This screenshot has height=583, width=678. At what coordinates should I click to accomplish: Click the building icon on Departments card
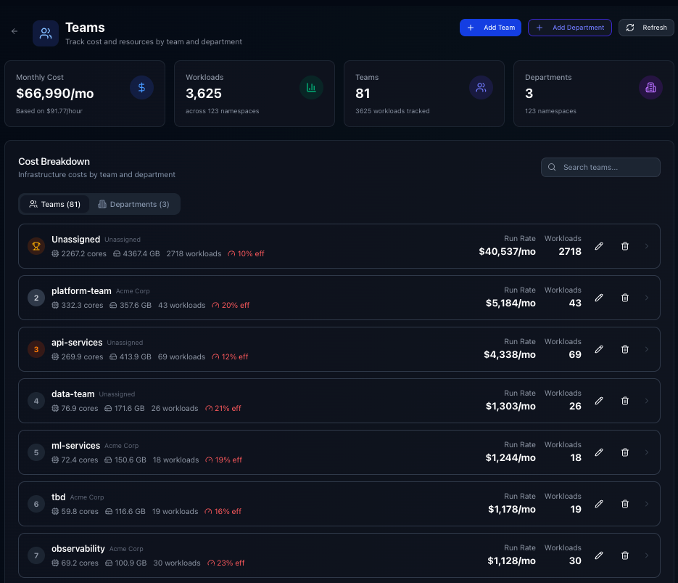click(x=650, y=88)
